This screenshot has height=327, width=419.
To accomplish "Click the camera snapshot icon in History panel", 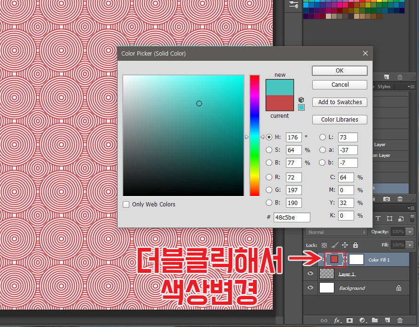I will click(387, 199).
